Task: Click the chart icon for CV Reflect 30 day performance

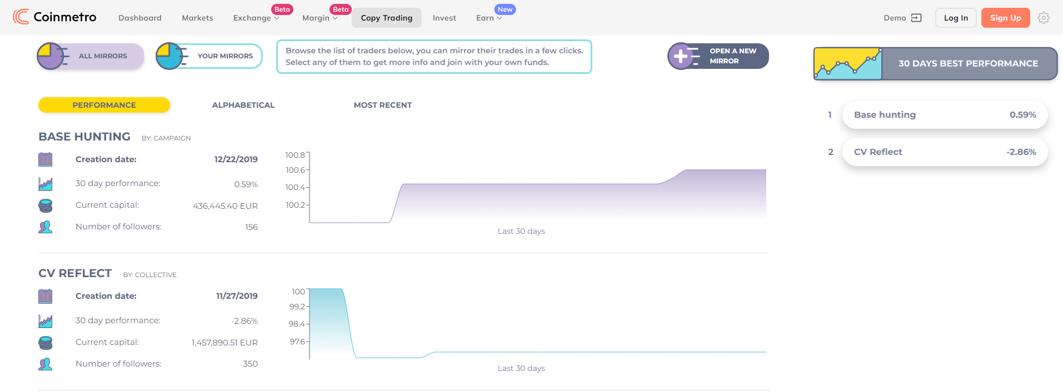Action: 46,320
